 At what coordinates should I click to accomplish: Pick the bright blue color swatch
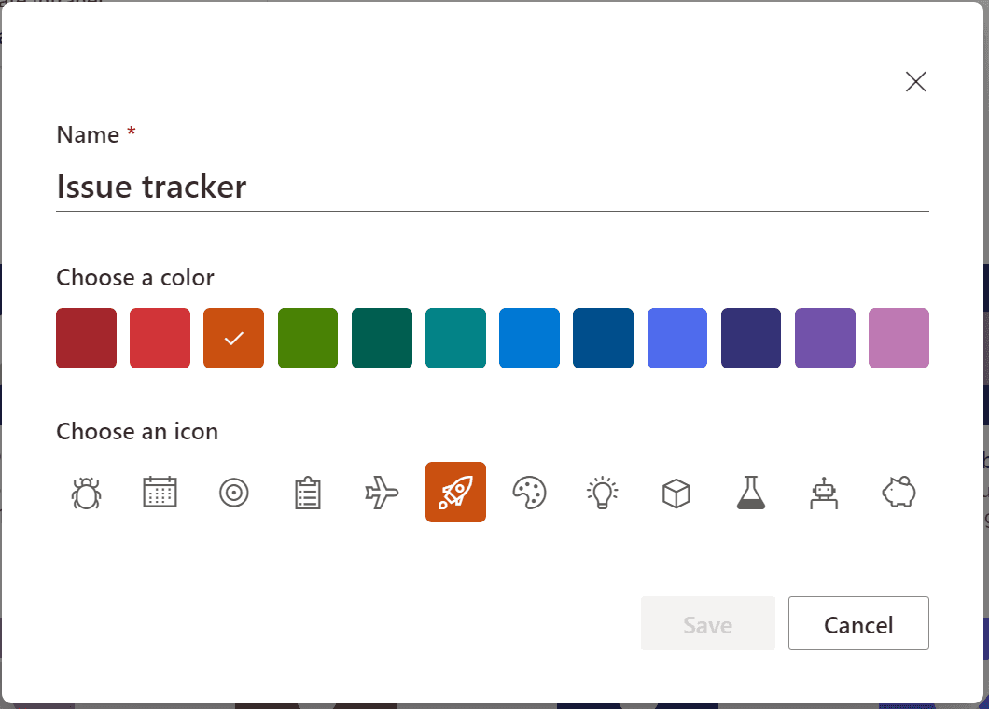pos(529,338)
